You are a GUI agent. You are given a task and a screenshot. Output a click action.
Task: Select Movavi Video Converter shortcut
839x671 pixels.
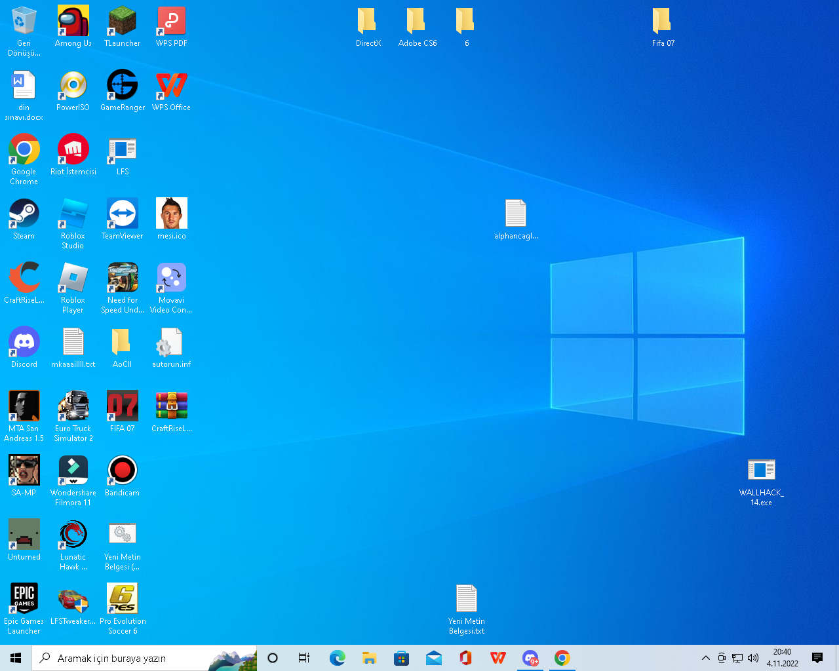tap(172, 278)
